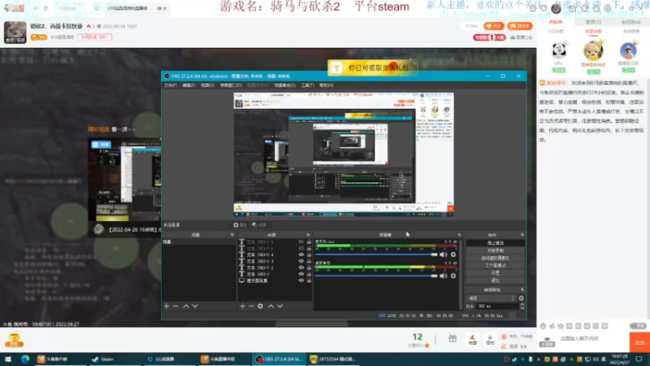Open microphone channel audio settings gear

[453, 255]
